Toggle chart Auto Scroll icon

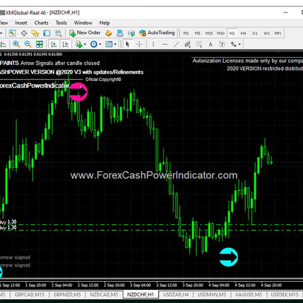54,44
